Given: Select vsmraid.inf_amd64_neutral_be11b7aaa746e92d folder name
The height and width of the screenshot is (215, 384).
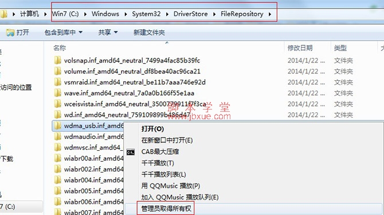Looking at the screenshot, I should pos(135,82).
